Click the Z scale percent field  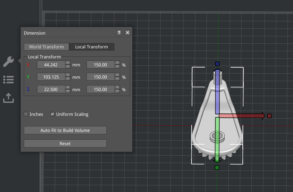click(101, 89)
